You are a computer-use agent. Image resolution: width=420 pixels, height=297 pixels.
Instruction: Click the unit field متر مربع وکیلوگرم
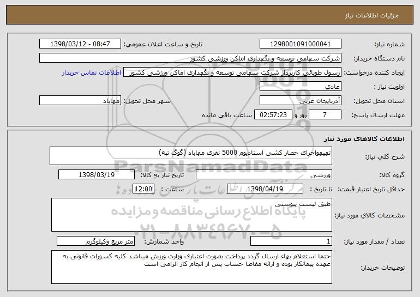pyautogui.click(x=95, y=241)
